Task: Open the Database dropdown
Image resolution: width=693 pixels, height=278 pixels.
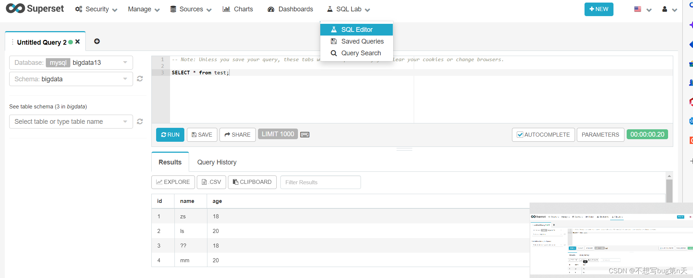Action: coord(71,63)
